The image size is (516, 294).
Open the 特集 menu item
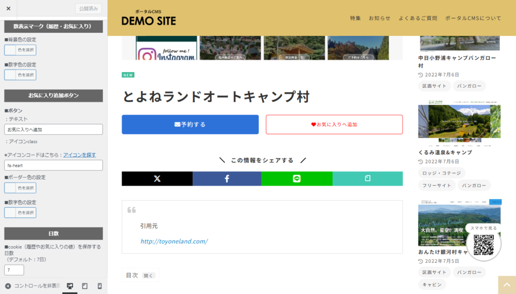[355, 18]
